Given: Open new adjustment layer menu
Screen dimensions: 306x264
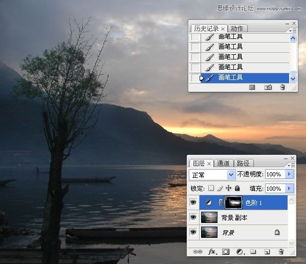Looking at the screenshot, I should (240, 252).
